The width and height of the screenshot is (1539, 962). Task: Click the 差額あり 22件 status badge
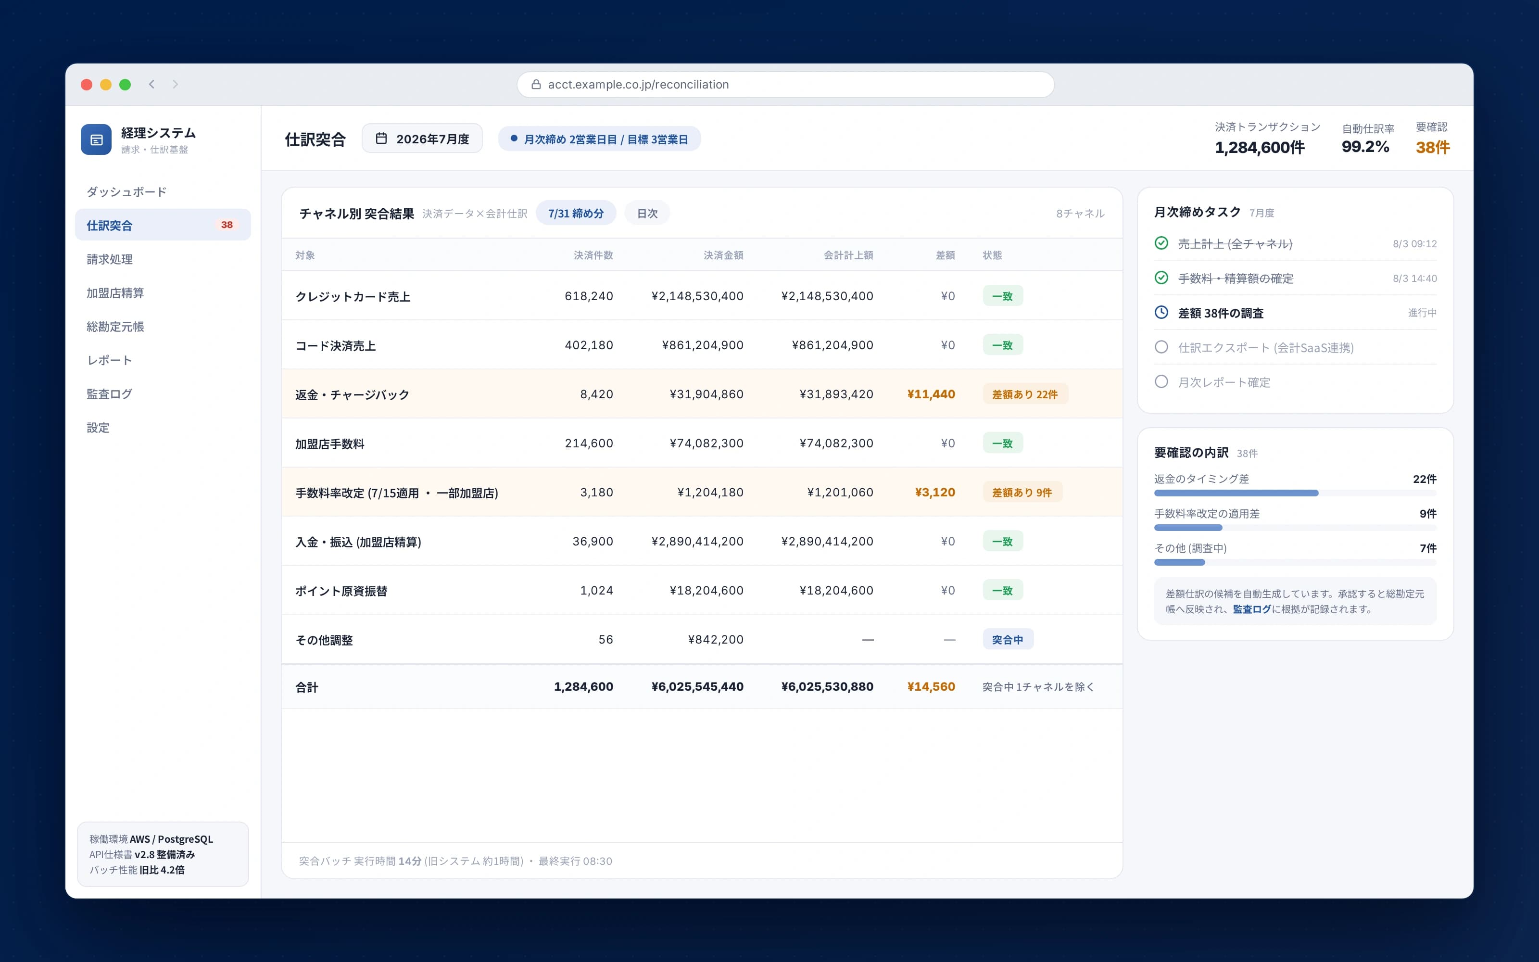pyautogui.click(x=1024, y=394)
